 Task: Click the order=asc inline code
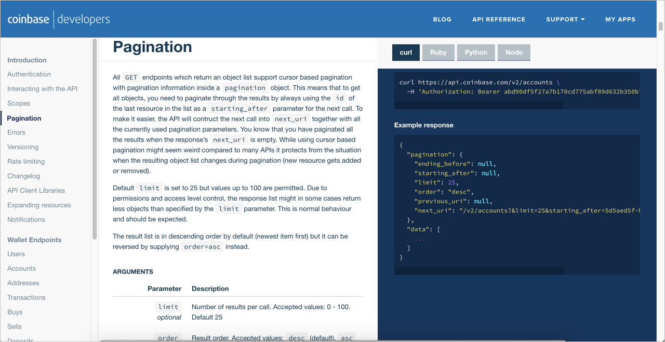tap(202, 247)
